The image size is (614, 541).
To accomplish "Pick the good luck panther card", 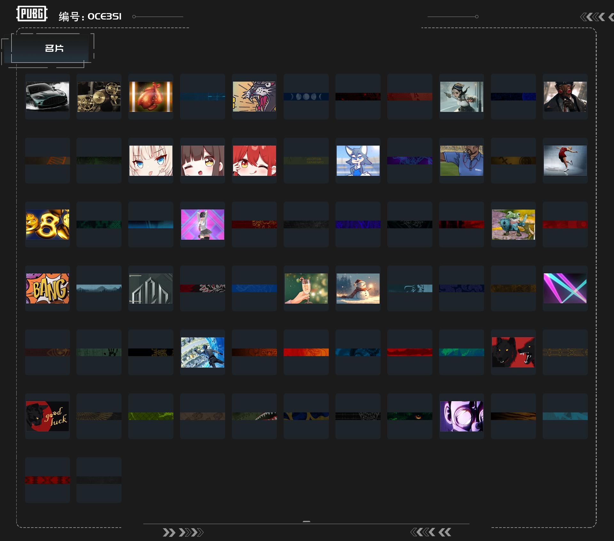I will pyautogui.click(x=47, y=416).
